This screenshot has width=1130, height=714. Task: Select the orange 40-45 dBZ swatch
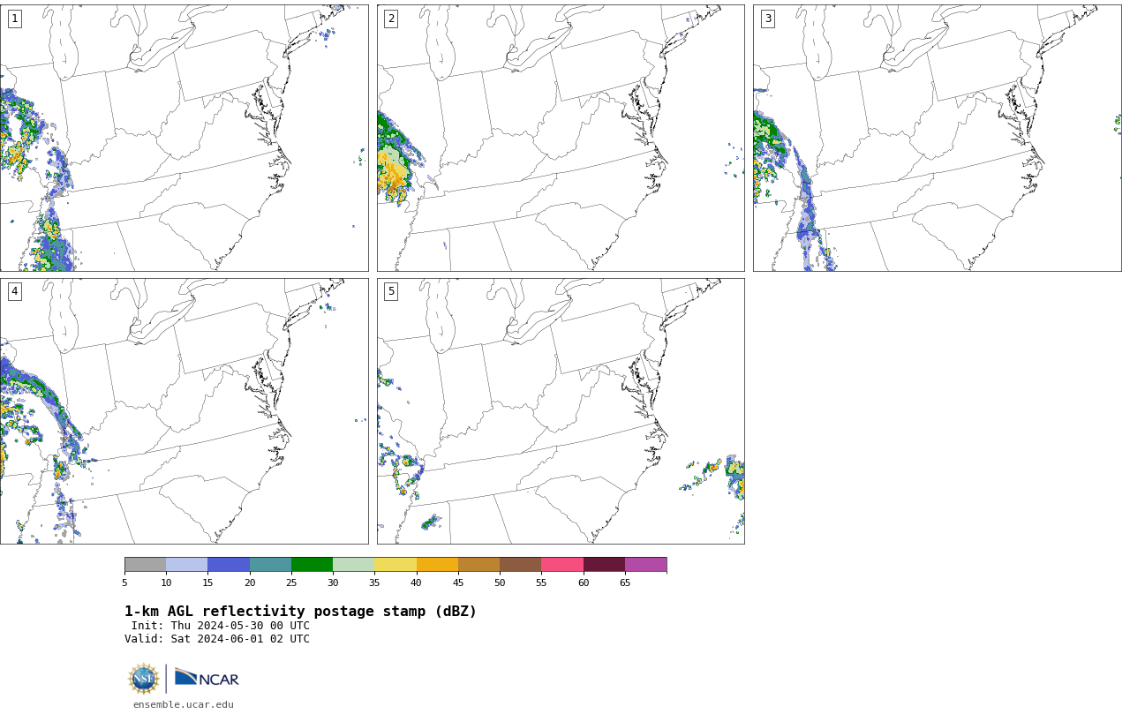pos(437,565)
